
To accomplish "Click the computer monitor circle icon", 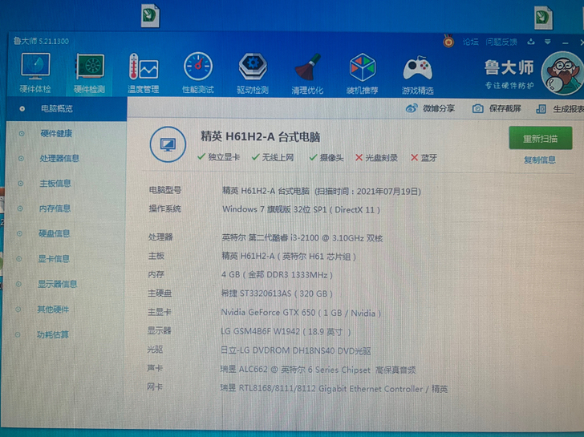I will click(168, 144).
